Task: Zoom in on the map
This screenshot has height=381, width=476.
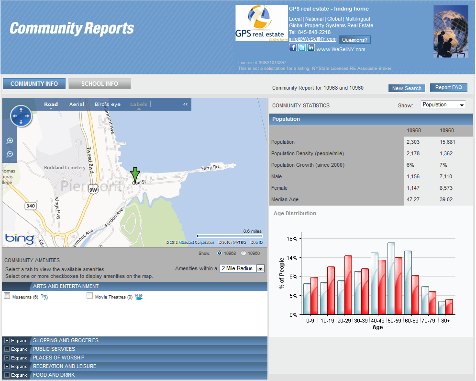Action: coord(10,141)
